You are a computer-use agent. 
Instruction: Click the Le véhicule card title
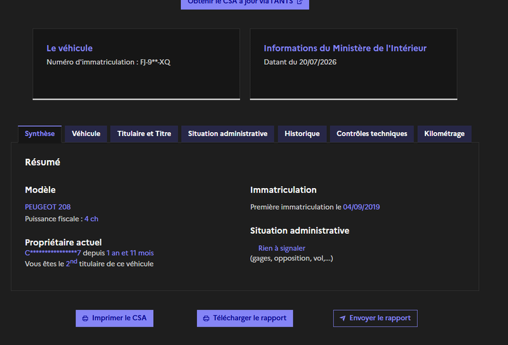tap(69, 48)
